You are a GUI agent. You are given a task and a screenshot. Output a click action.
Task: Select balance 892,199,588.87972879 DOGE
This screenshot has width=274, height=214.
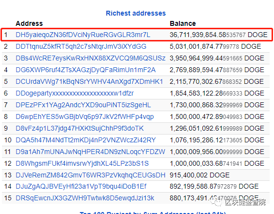point(214,186)
